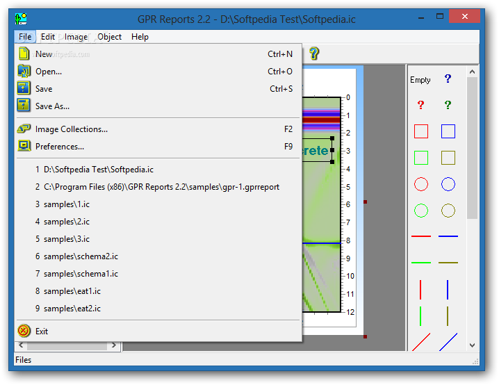The height and width of the screenshot is (385, 499).
Task: Open recent file samples\eat2.ic
Action: tap(158, 309)
